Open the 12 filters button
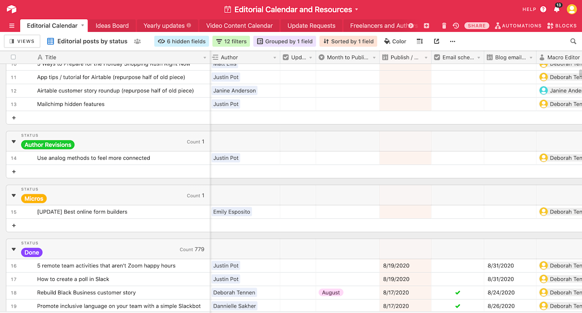Screen dimensions: 582x313 [x=231, y=41]
